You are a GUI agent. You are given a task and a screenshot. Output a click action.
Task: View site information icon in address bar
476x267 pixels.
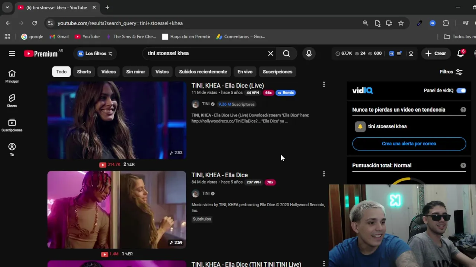(x=50, y=23)
